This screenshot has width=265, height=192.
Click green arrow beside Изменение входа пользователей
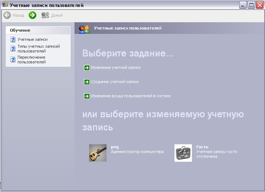click(87, 96)
